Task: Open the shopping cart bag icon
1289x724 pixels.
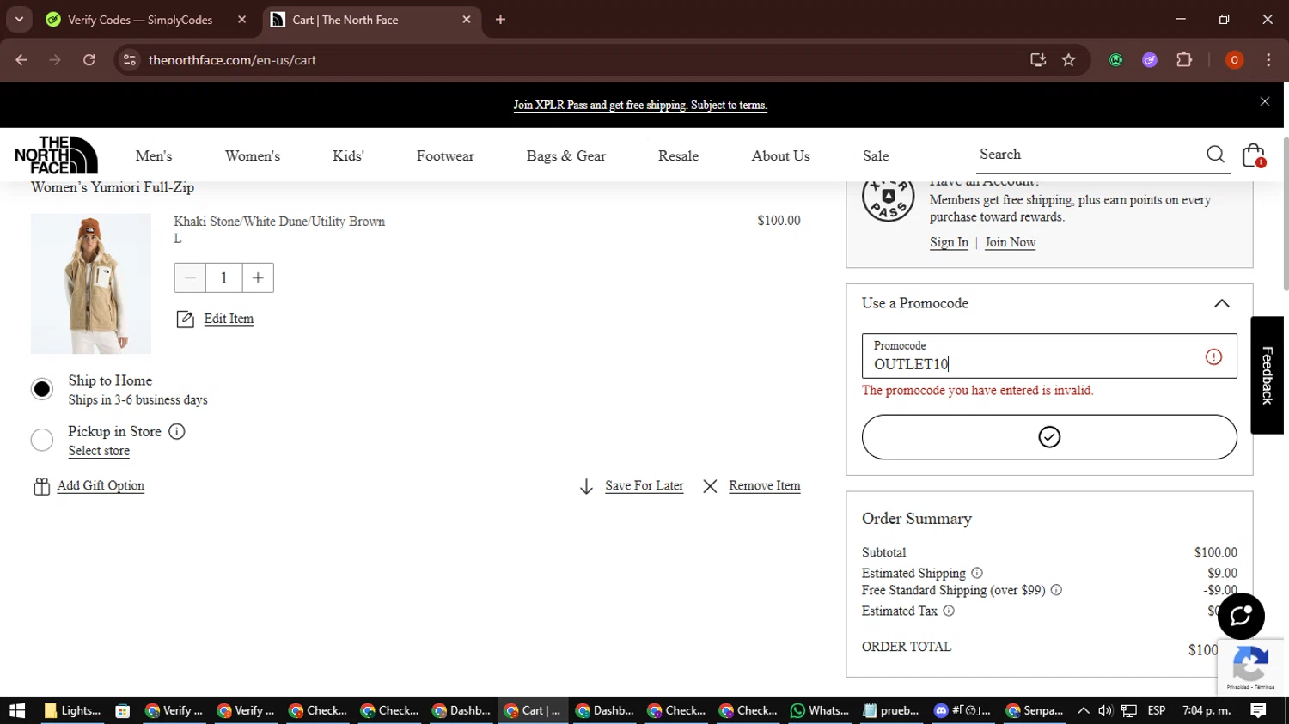Action: [1254, 155]
